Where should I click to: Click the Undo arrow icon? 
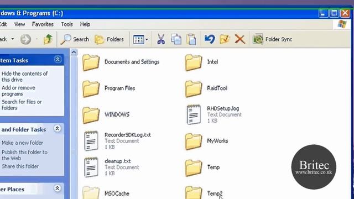coord(210,39)
